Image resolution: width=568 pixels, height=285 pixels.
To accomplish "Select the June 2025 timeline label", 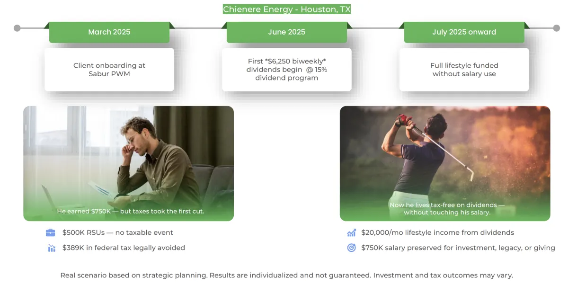I will coord(287,32).
